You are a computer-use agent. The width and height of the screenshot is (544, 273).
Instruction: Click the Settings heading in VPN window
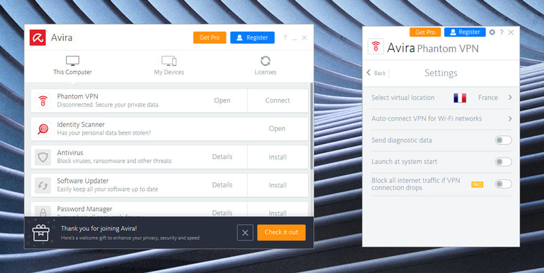441,73
